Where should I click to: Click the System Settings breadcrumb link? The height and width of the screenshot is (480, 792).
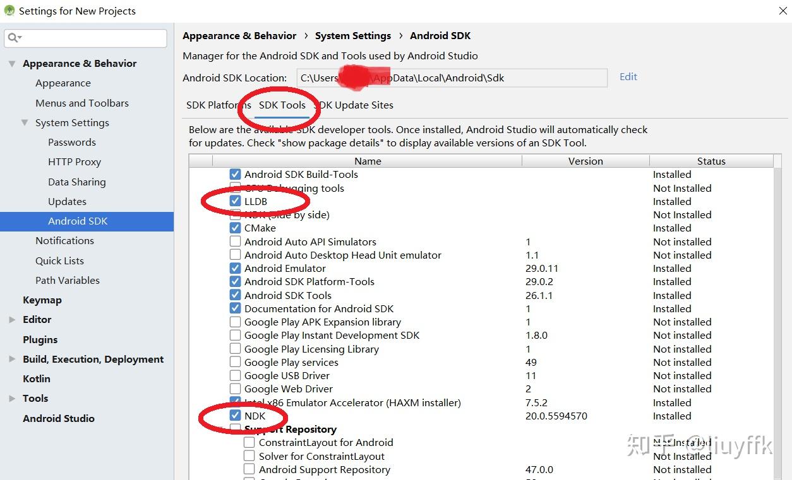[x=353, y=35]
